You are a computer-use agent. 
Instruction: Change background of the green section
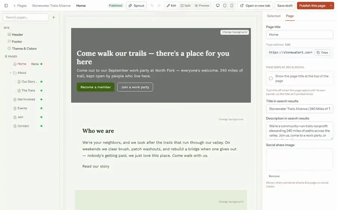tap(231, 202)
